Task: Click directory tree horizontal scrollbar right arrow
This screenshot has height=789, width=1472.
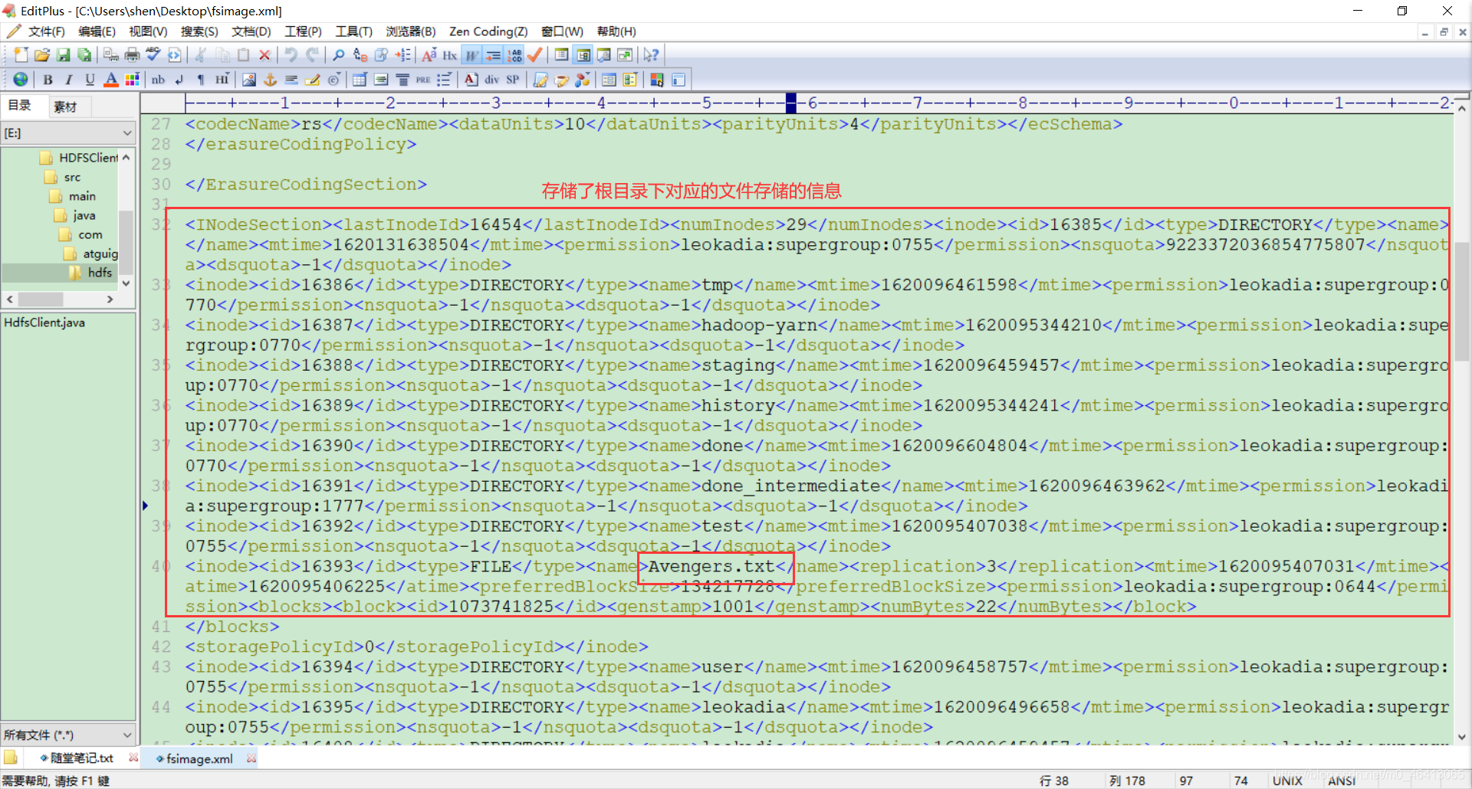Action: (110, 299)
